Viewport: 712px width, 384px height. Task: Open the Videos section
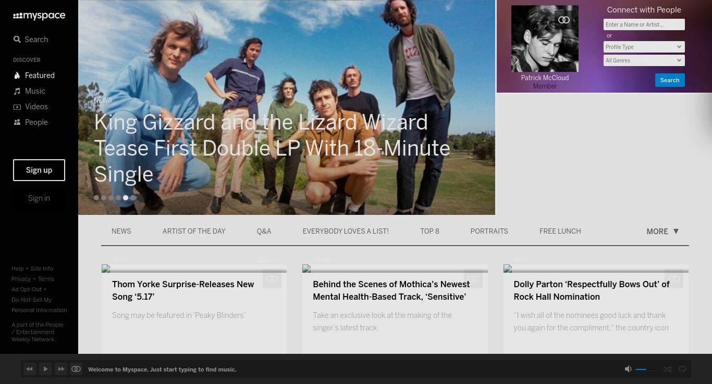pos(30,107)
